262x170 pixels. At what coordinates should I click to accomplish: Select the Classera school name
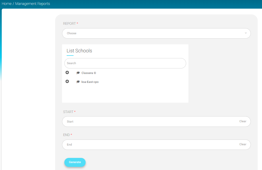coord(88,73)
